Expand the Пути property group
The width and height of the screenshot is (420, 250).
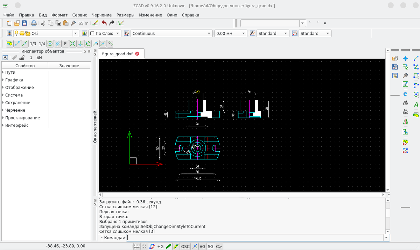click(3, 72)
